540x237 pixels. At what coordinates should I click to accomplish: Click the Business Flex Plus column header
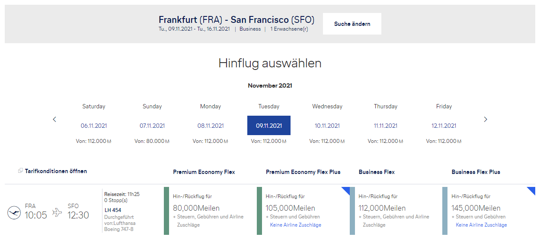pyautogui.click(x=476, y=172)
